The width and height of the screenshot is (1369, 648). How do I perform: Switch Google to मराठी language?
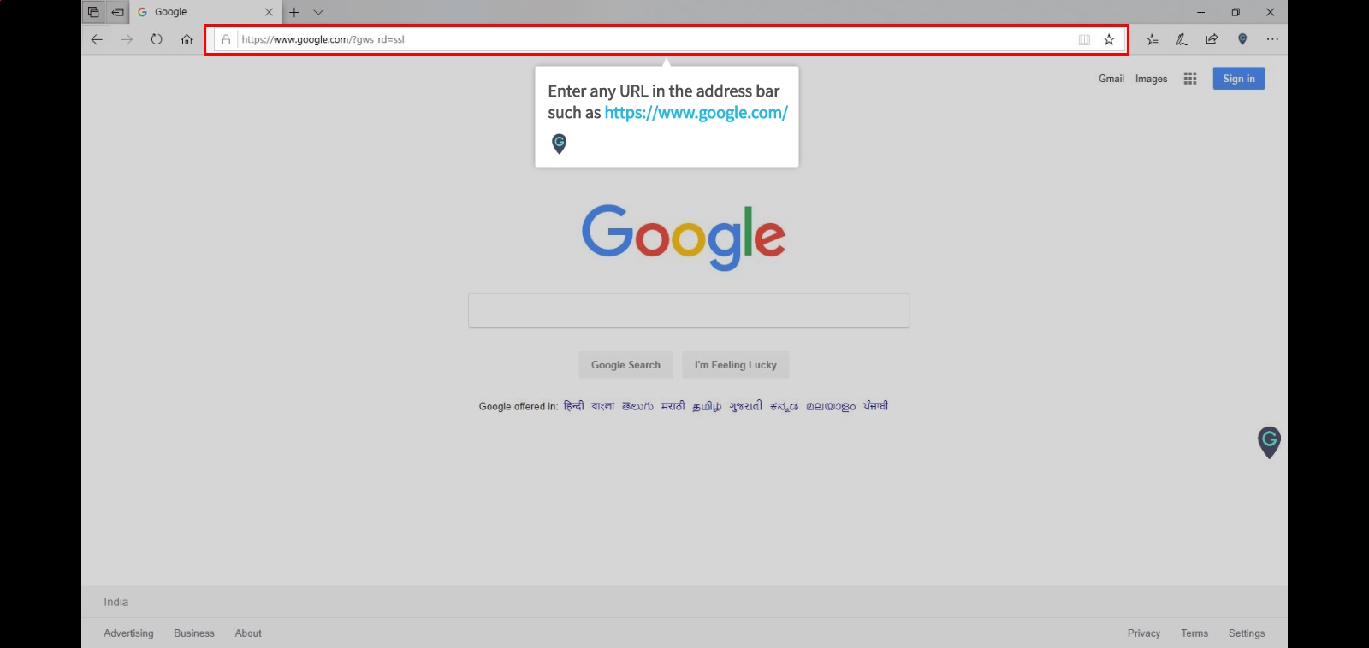click(673, 406)
